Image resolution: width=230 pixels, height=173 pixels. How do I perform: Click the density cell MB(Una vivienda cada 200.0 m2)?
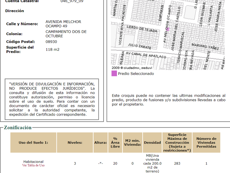click(153, 163)
